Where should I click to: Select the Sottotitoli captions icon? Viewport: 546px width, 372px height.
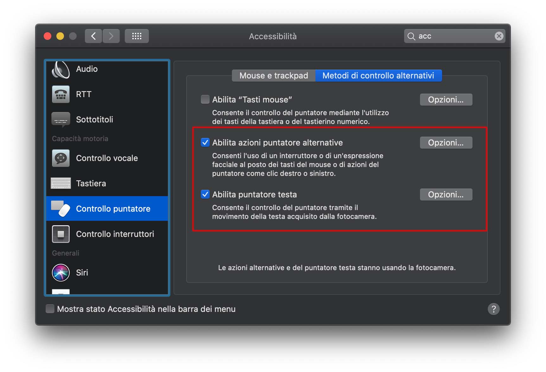[60, 120]
